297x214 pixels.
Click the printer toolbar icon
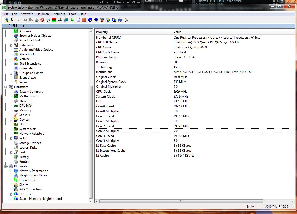[x=36, y=20]
